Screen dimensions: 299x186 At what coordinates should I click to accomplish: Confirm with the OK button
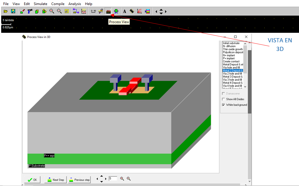coord(32,180)
